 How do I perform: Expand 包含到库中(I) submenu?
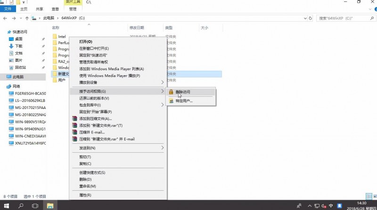118,105
